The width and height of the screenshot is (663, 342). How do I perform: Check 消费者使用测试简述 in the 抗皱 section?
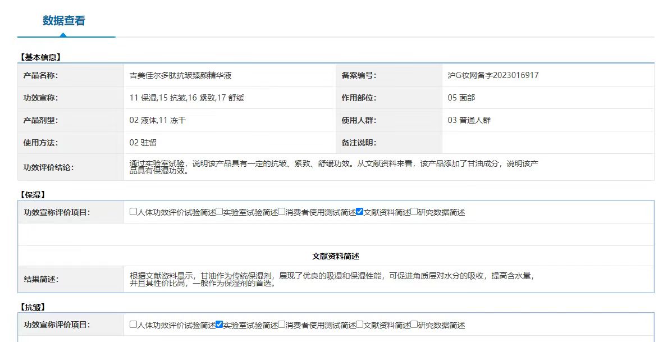pyautogui.click(x=282, y=324)
